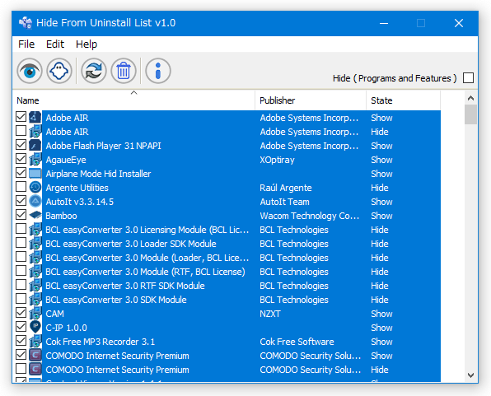
Task: Click the refresh list toolbar icon
Action: tap(94, 71)
